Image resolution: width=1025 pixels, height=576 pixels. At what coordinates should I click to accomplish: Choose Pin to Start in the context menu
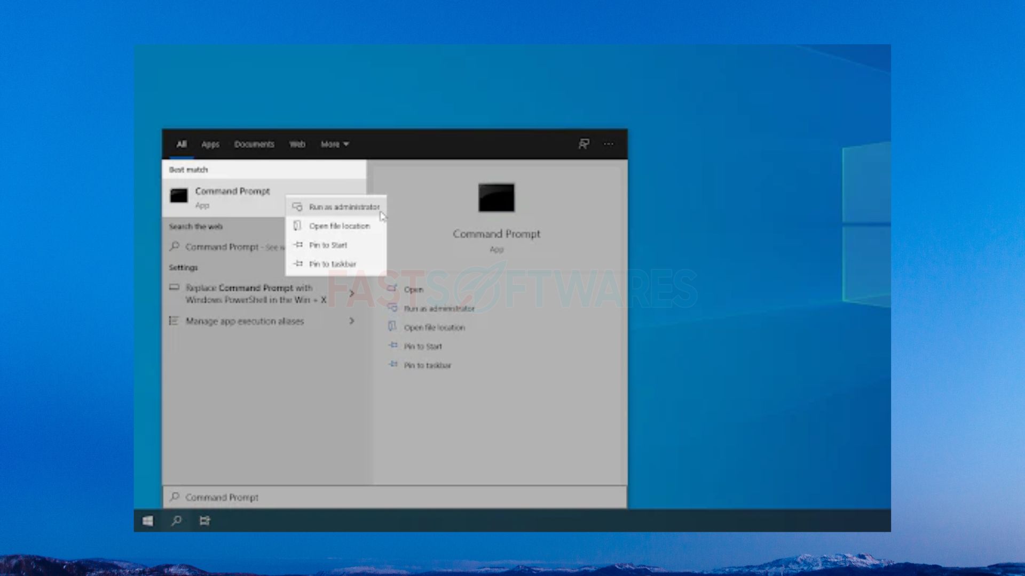click(x=336, y=245)
